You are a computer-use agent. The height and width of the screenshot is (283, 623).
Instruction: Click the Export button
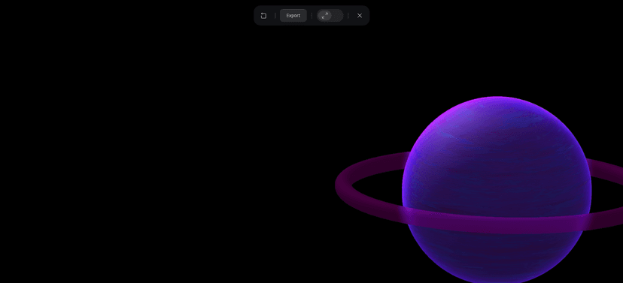[x=293, y=16]
